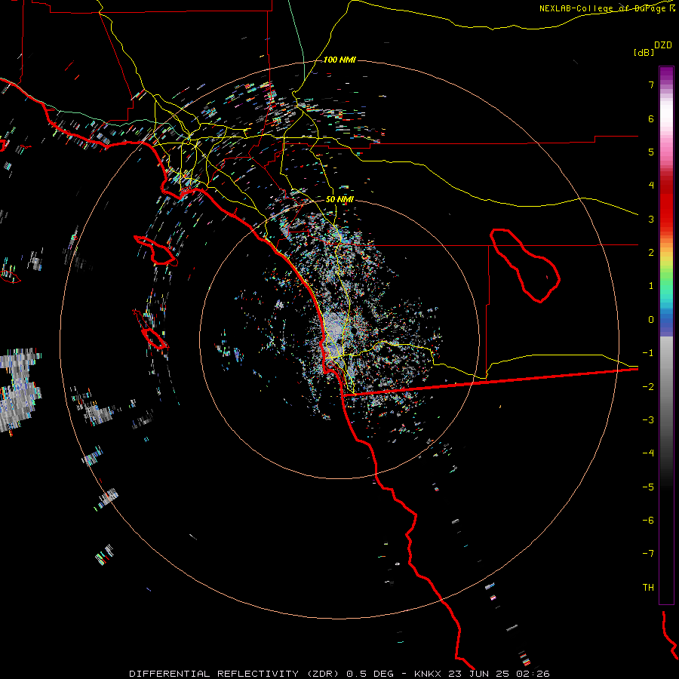This screenshot has height=679, width=679.
Task: Click the colorbar value label 7
Action: pos(651,84)
